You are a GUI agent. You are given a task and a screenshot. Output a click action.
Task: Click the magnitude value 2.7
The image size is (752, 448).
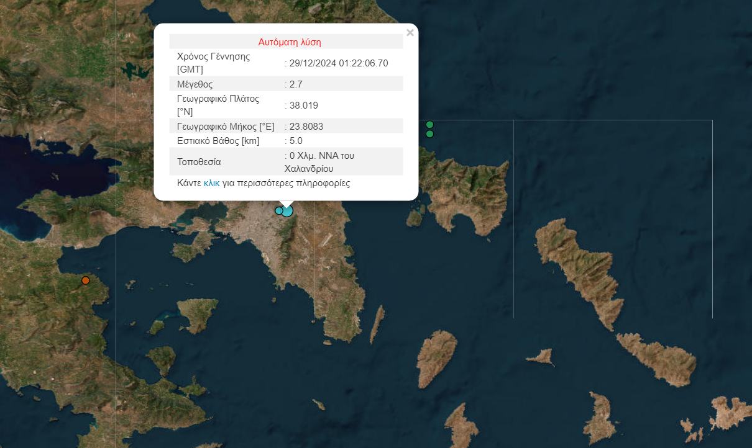pos(295,84)
